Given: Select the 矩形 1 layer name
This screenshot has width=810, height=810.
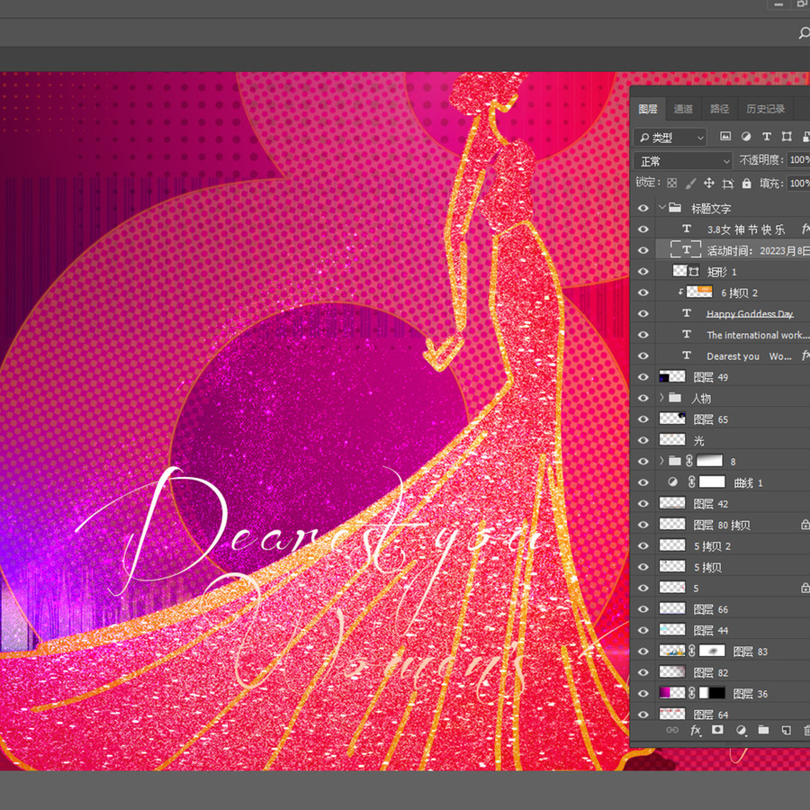Looking at the screenshot, I should coord(721,272).
